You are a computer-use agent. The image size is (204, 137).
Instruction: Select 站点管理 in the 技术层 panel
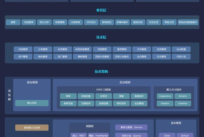pyautogui.click(x=142, y=57)
